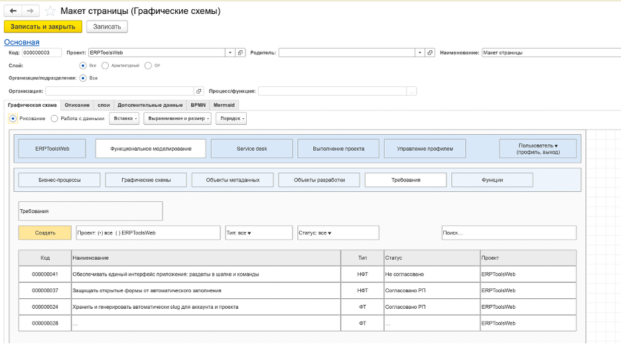Select the ОУ layer radio button
Viewport: 621px width, 344px height.
coord(148,66)
